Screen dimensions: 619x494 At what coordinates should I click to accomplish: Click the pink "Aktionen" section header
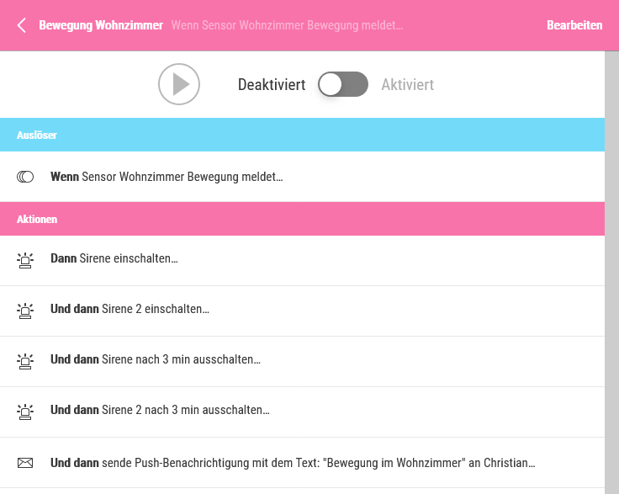303,219
